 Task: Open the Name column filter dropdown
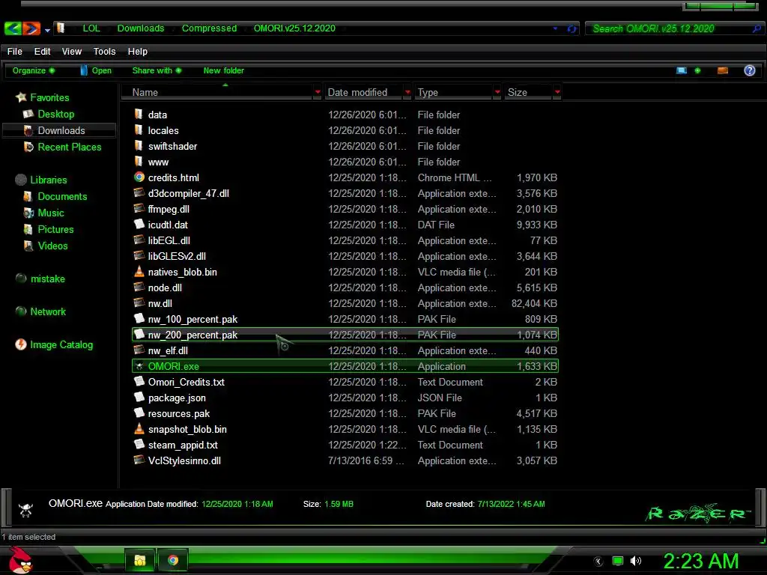318,92
